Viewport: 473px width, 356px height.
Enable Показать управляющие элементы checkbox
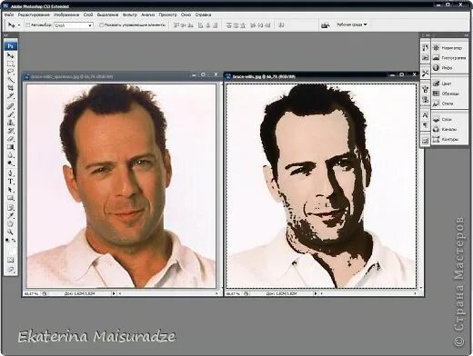point(102,25)
